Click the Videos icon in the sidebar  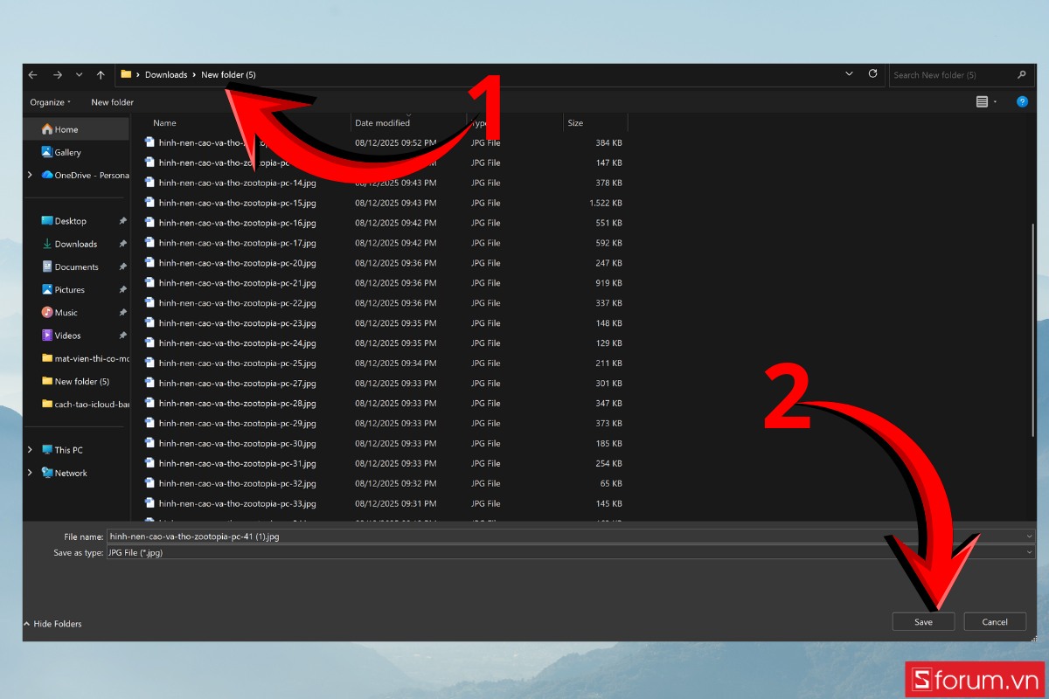(47, 335)
